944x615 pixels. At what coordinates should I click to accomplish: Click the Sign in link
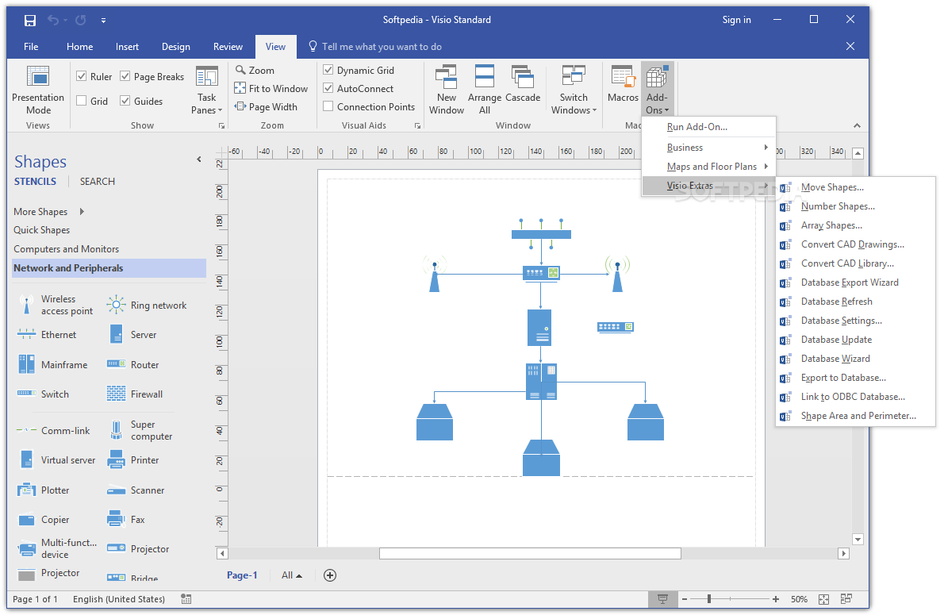pos(736,19)
